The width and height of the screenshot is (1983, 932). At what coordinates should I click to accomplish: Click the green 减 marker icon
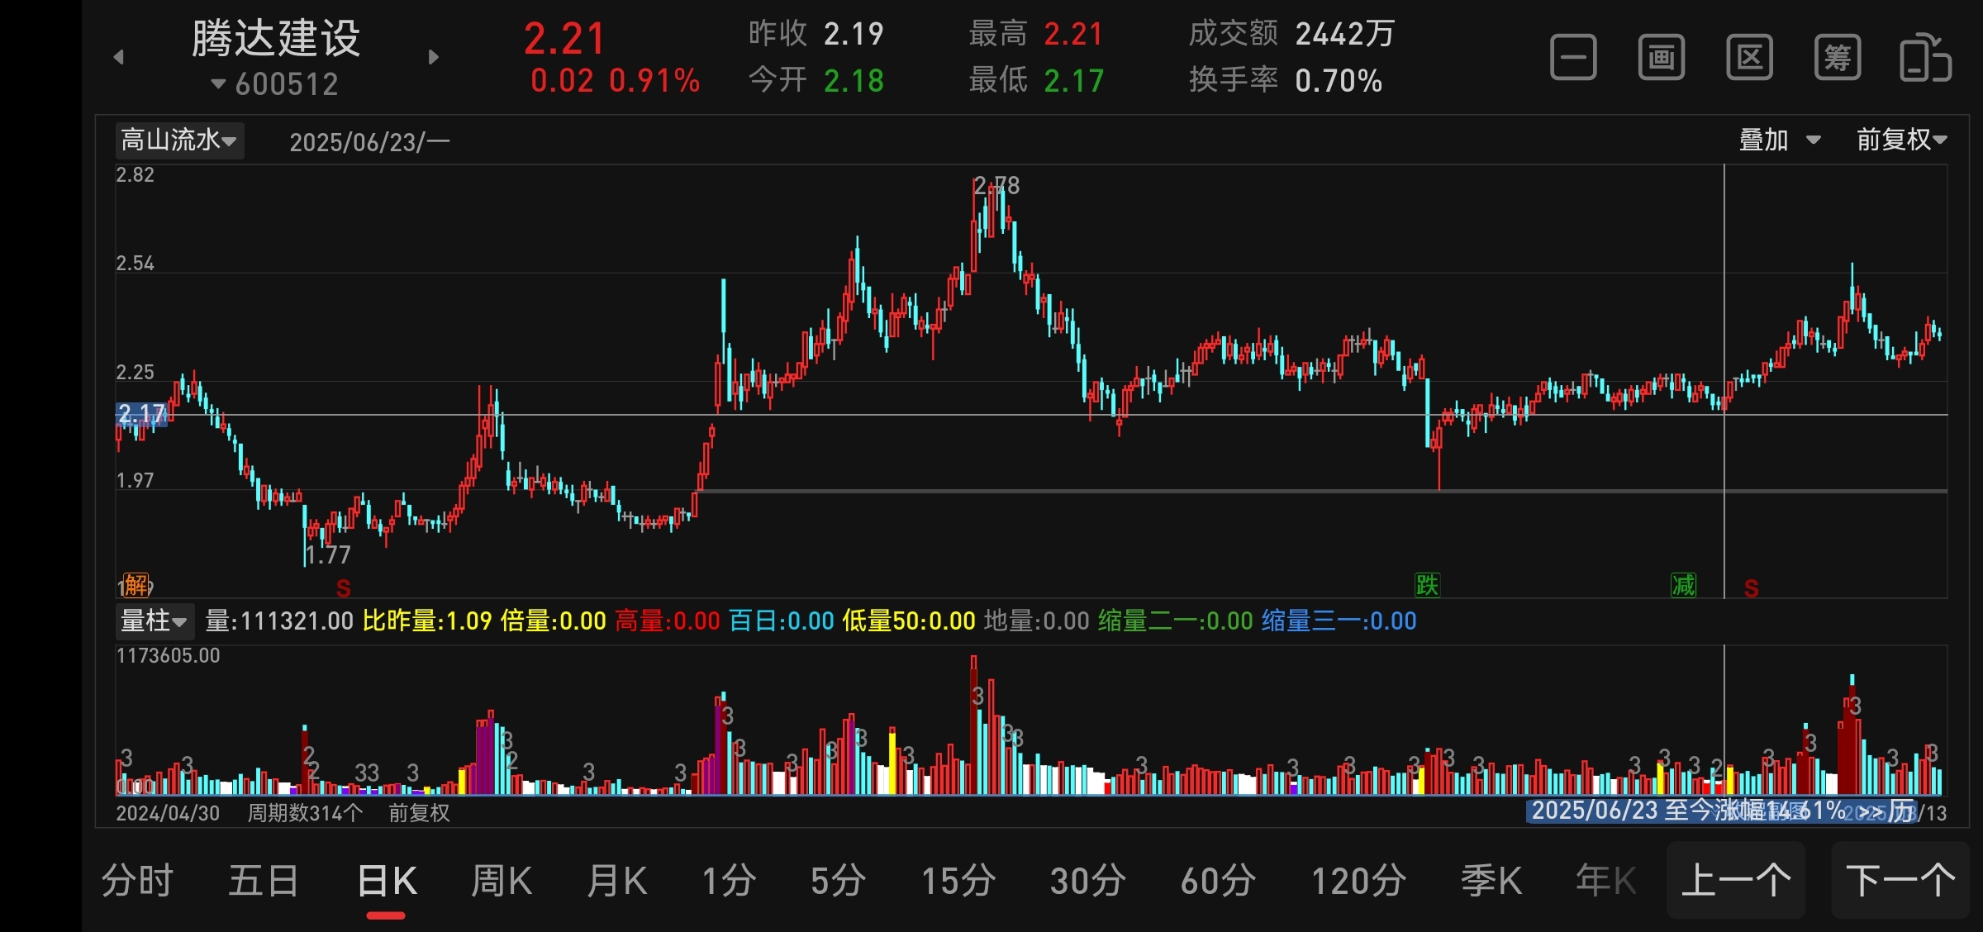click(x=1683, y=585)
